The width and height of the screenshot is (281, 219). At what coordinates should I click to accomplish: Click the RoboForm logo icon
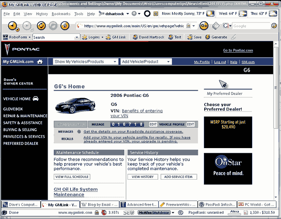(6, 37)
